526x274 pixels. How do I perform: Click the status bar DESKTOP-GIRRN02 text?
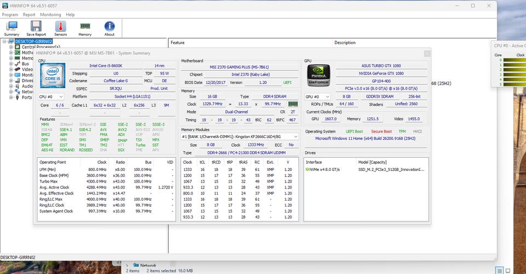point(18,258)
